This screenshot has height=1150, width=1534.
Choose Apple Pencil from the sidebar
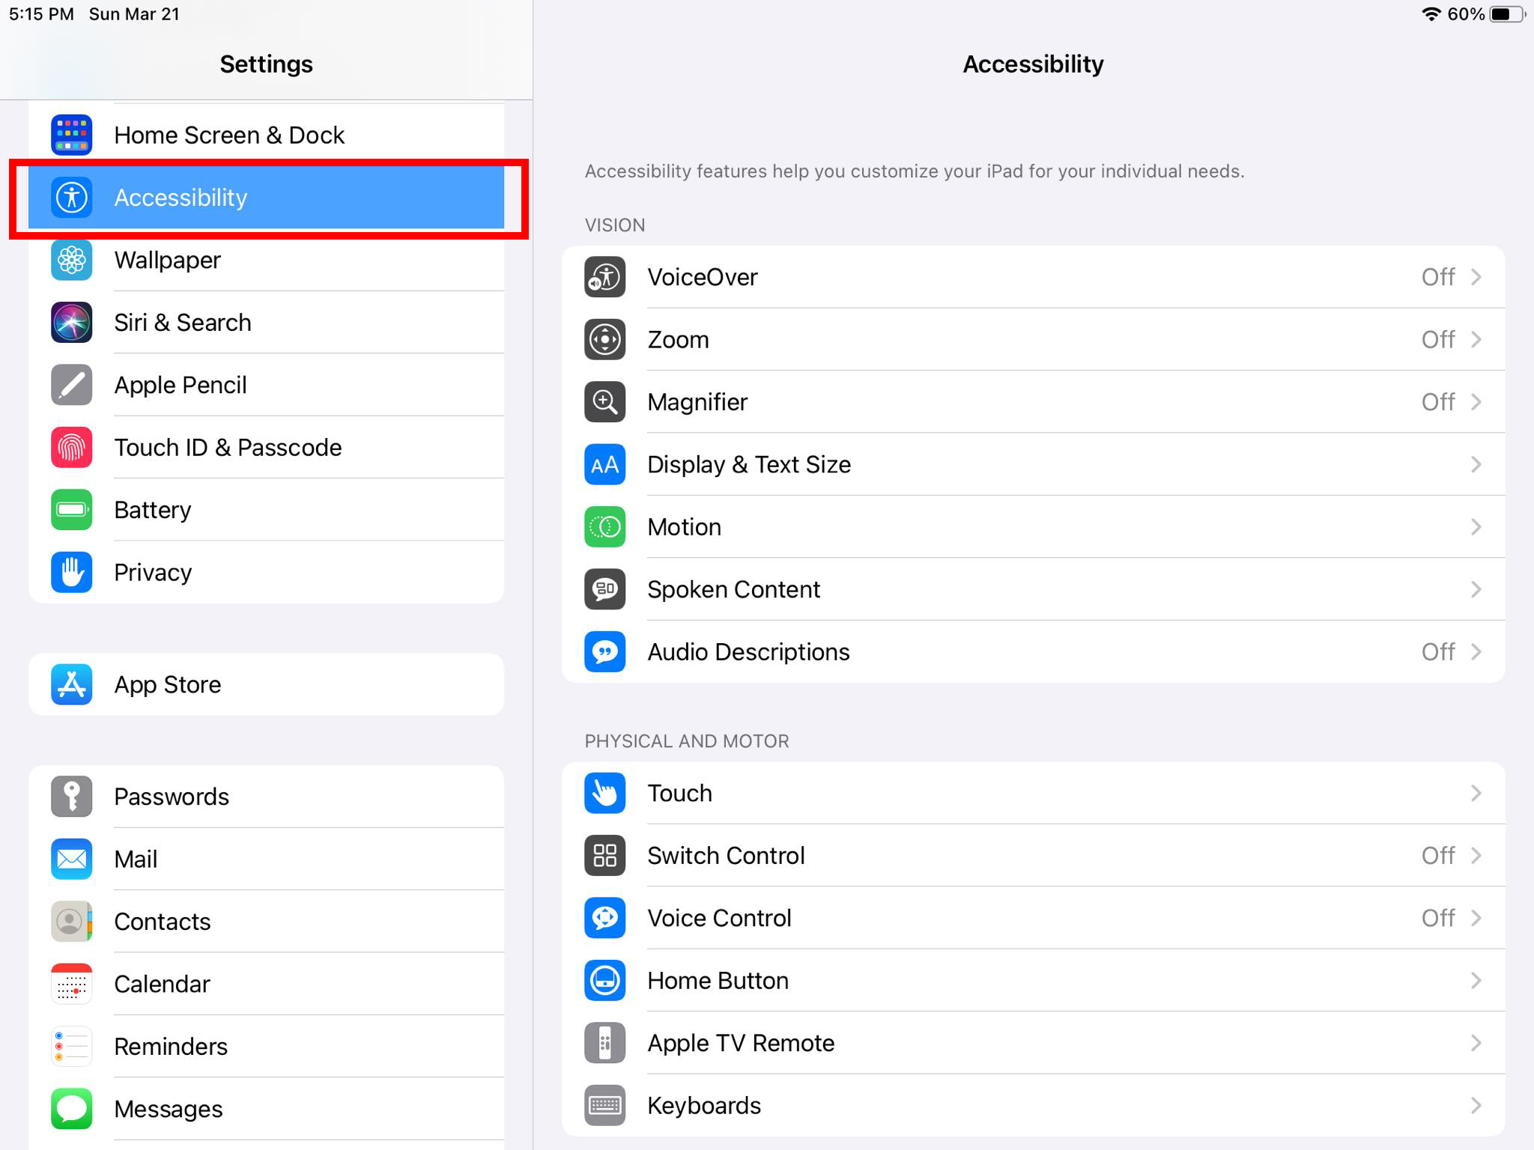266,385
